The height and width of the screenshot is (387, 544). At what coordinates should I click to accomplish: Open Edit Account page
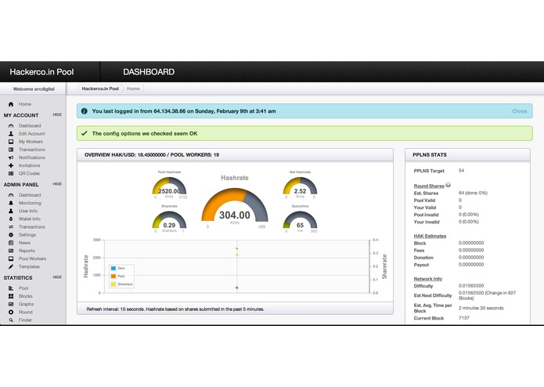pos(31,134)
